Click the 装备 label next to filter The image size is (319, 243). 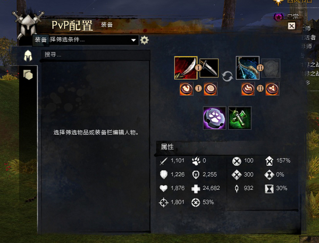coord(41,39)
